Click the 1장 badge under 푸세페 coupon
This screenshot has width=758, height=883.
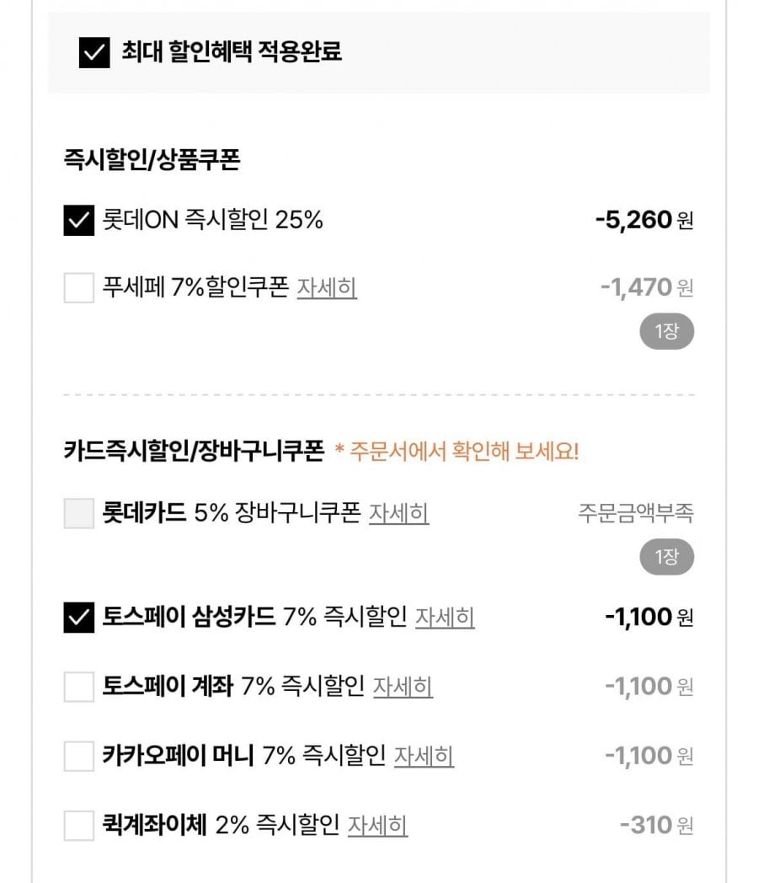666,332
